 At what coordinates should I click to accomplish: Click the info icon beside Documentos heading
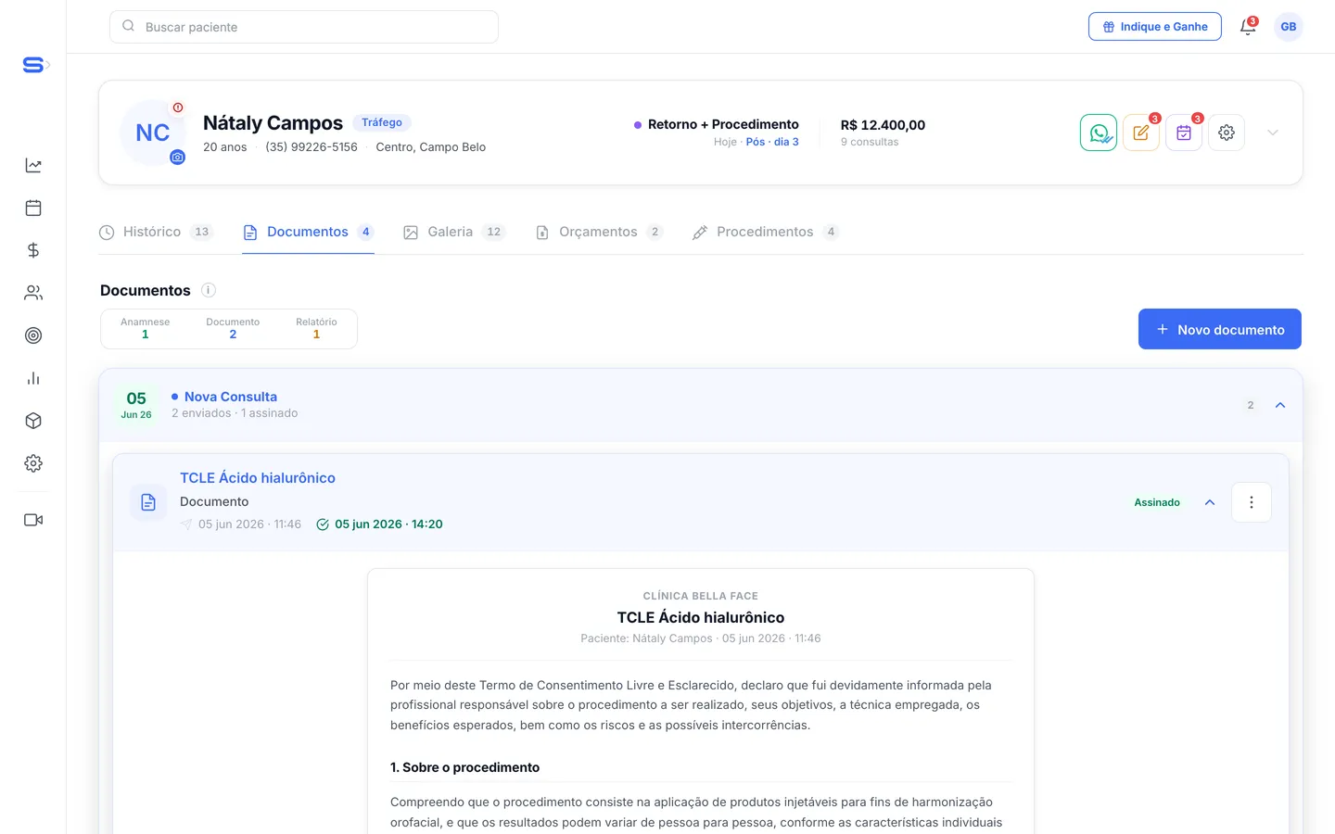(209, 290)
